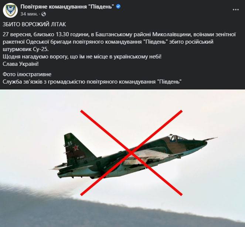Screen dimensions: 245x227
Task: Click the tail number 55 on the jet
Action: click(x=70, y=143)
